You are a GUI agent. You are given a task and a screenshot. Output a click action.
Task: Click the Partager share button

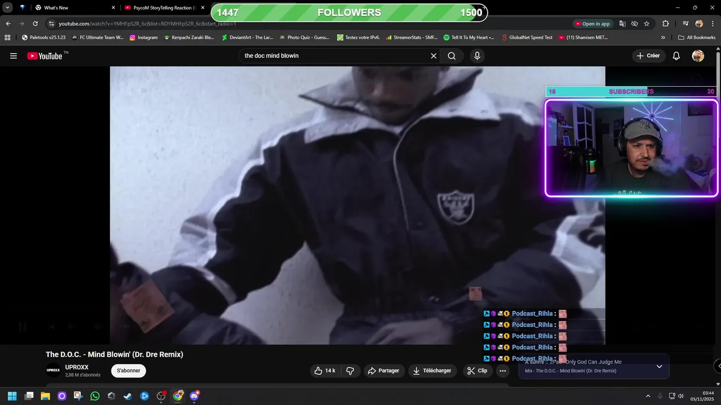pos(384,371)
